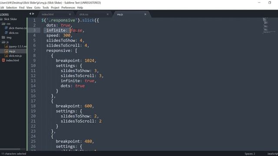The height and width of the screenshot is (156, 278).
Task: Open the Goto menu
Action: pos(37,8)
